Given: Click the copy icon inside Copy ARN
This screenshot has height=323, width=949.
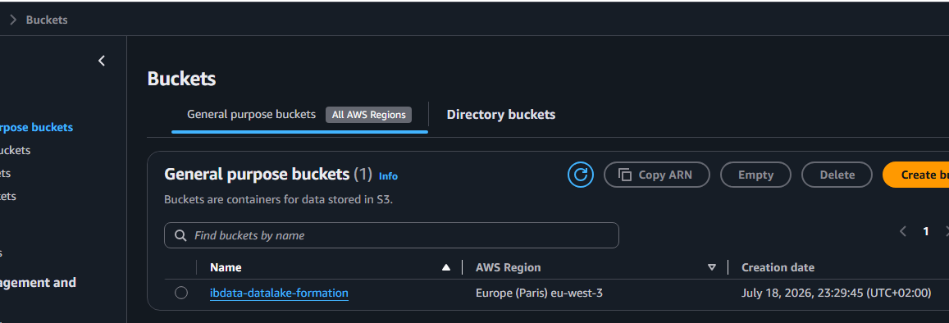Looking at the screenshot, I should coord(624,175).
